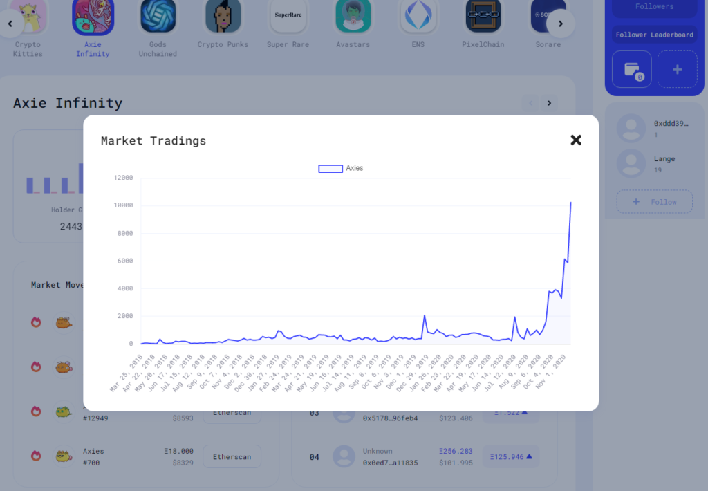Click the 12000 y-axis label
Image resolution: width=708 pixels, height=491 pixels.
click(x=123, y=178)
